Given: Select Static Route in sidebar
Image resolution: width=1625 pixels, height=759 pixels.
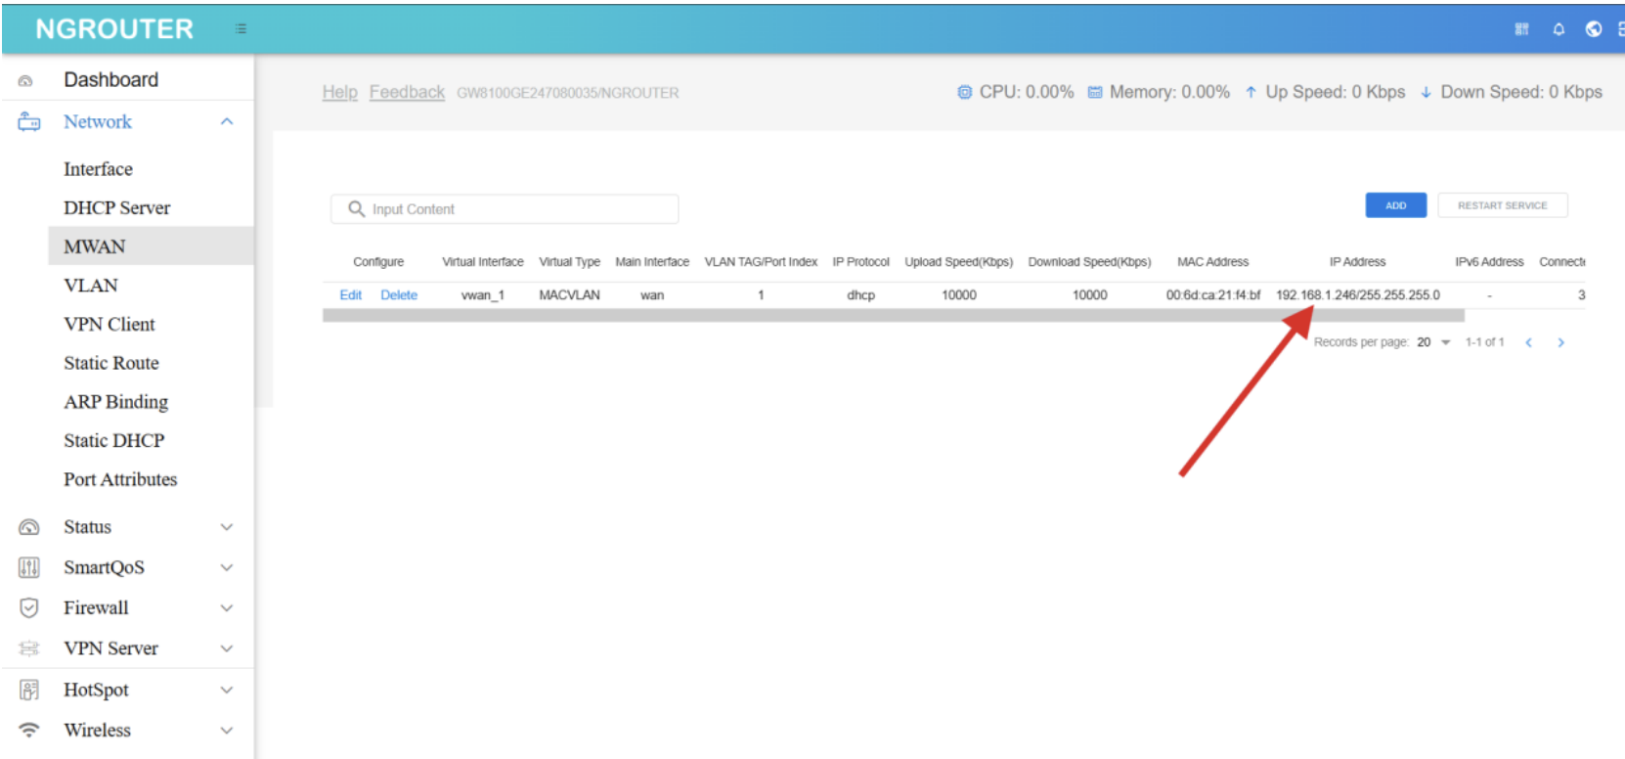Looking at the screenshot, I should click(110, 363).
